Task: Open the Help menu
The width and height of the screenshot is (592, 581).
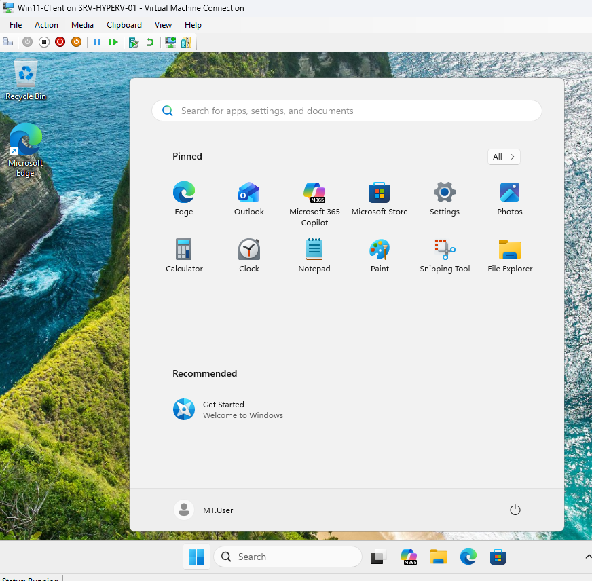Action: pyautogui.click(x=193, y=25)
